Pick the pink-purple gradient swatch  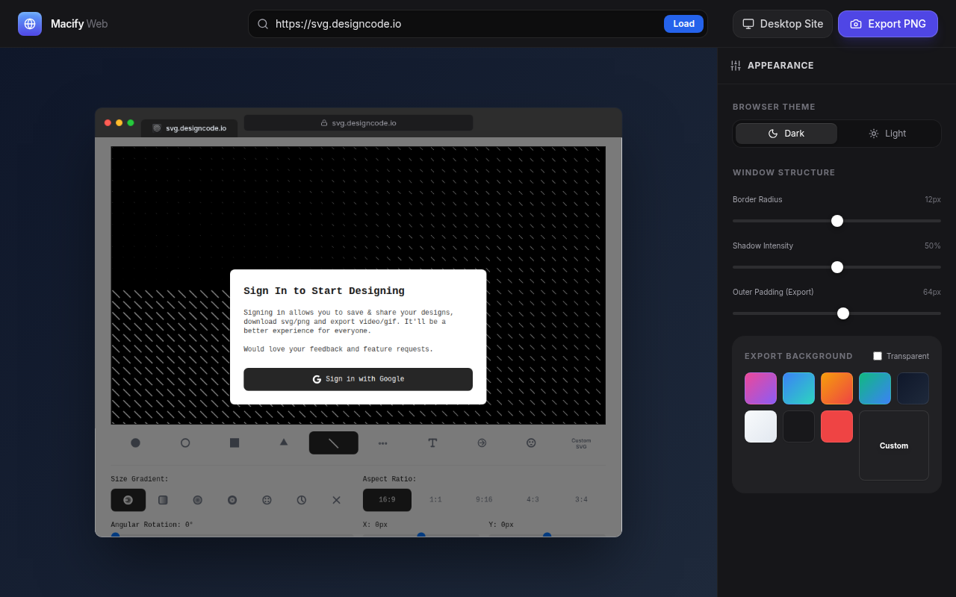pos(760,388)
